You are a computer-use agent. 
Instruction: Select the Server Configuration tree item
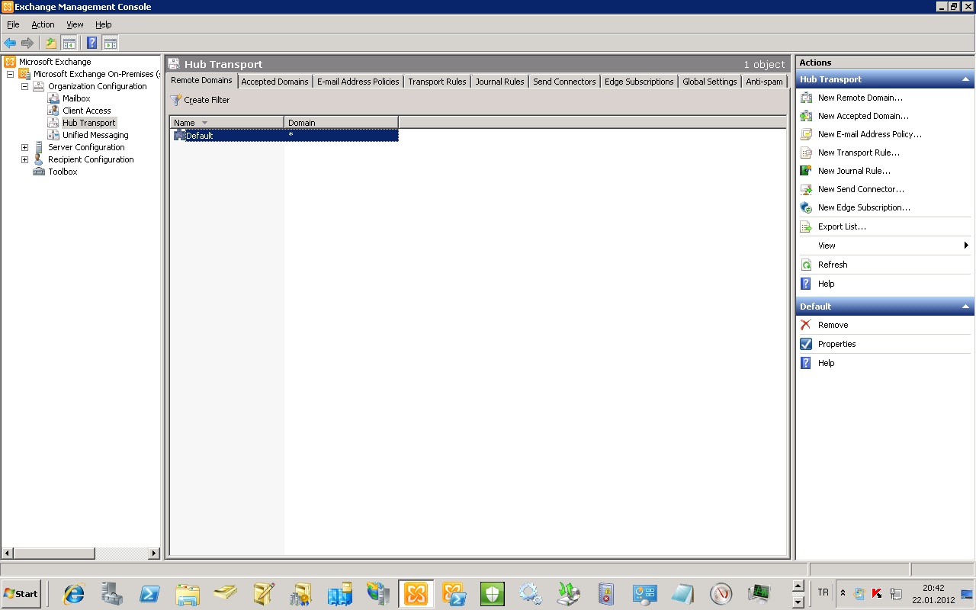[86, 147]
